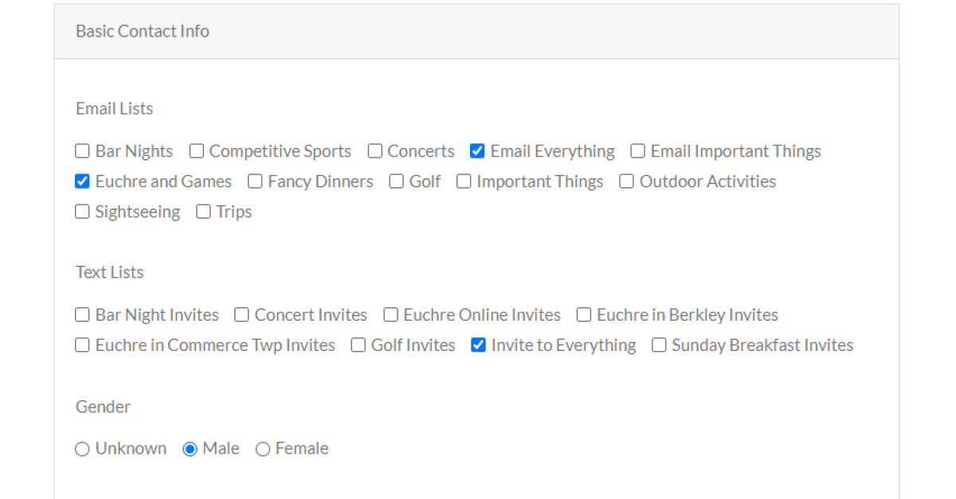956x499 pixels.
Task: Select Email Important Things checkbox
Action: click(638, 151)
